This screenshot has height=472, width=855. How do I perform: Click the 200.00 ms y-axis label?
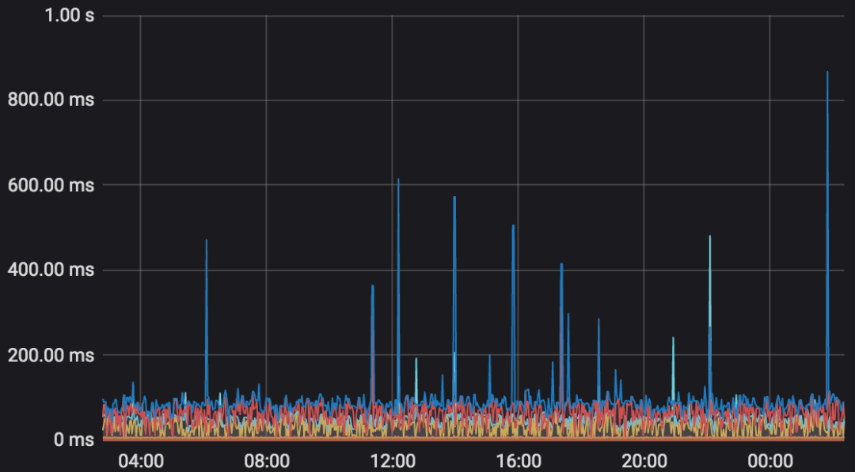pos(51,355)
